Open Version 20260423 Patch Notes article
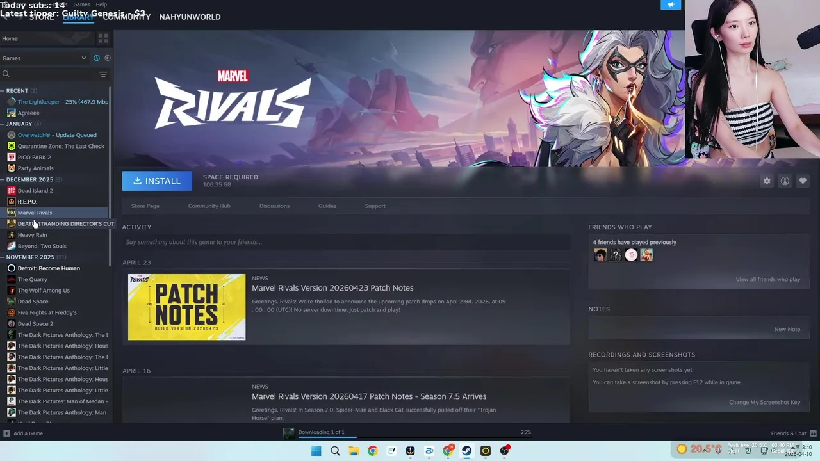The height and width of the screenshot is (461, 820). tap(332, 288)
